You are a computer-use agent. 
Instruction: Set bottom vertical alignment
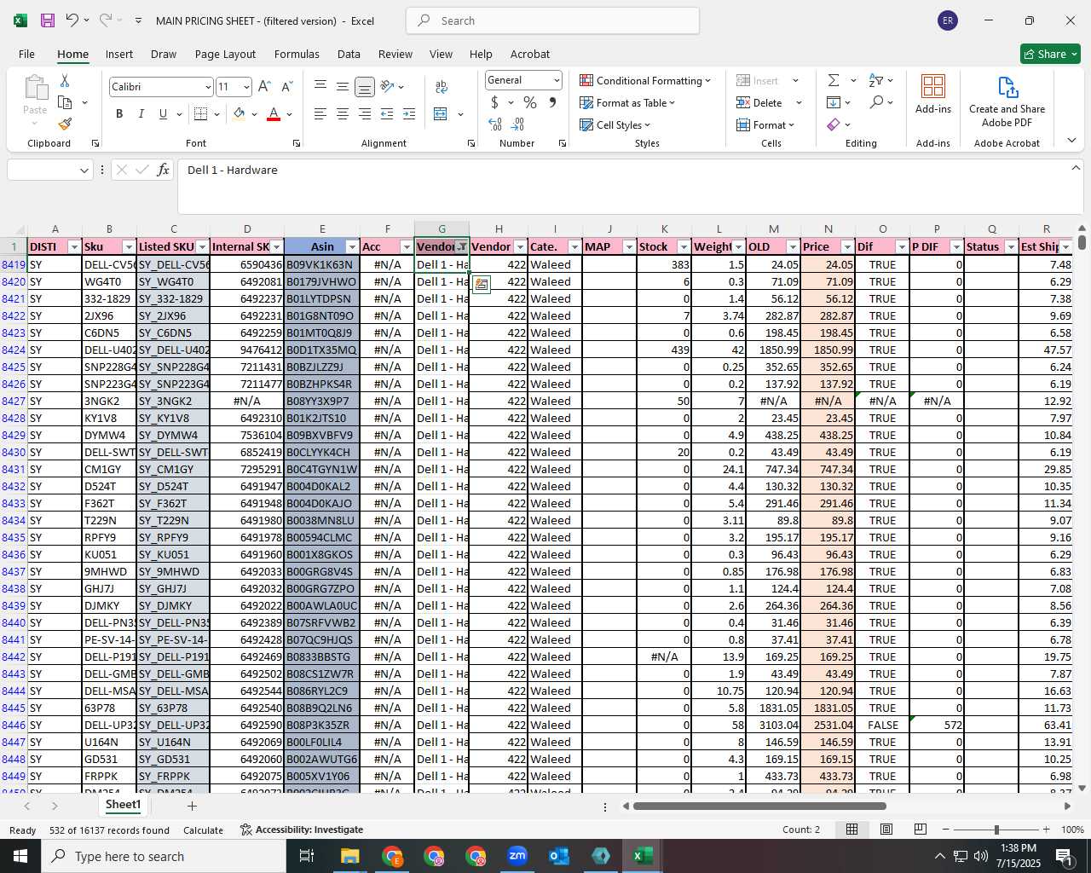click(x=364, y=86)
